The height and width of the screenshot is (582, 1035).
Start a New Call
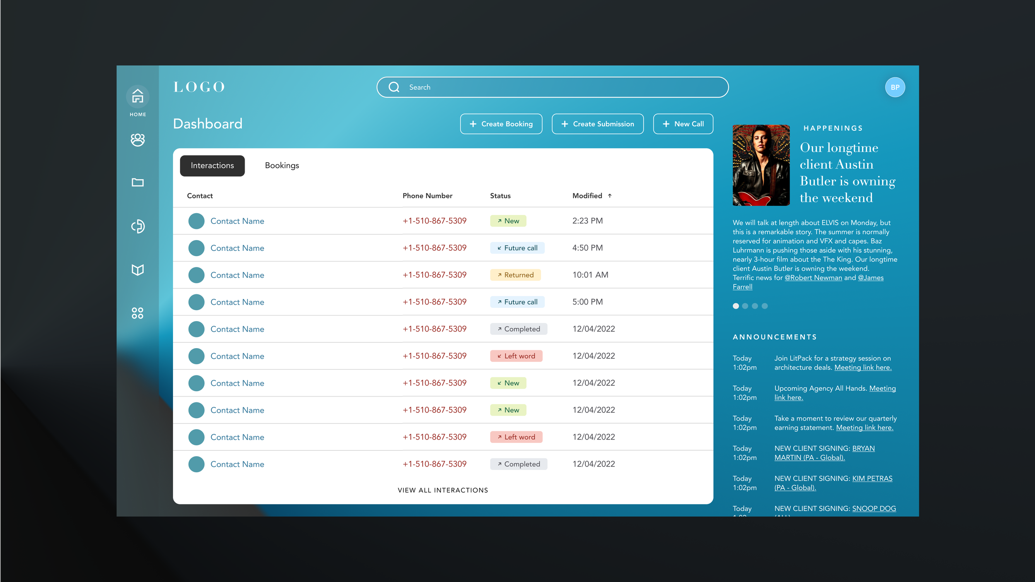coord(683,124)
